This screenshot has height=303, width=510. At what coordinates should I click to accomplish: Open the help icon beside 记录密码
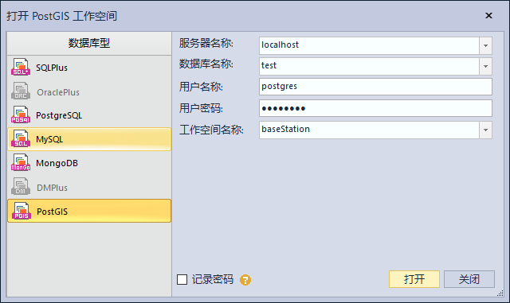pos(245,280)
